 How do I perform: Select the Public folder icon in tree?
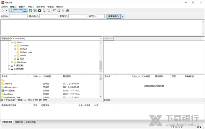click(x=18, y=56)
